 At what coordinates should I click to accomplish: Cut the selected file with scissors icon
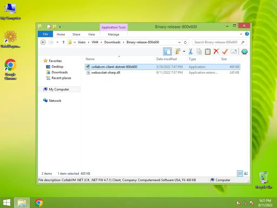tap(190, 51)
